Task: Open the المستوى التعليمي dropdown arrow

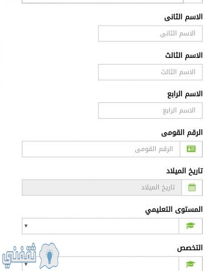Action: pyautogui.click(x=26, y=226)
